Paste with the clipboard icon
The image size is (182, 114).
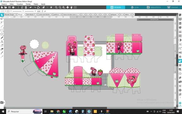pyautogui.click(x=26, y=7)
